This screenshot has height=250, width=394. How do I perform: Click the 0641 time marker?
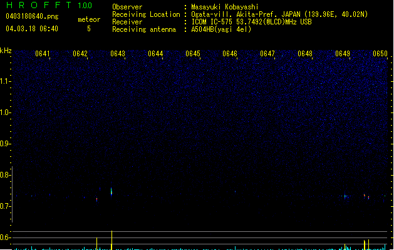pyautogui.click(x=43, y=54)
